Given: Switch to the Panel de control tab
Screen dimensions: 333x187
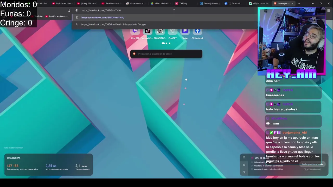Looking at the screenshot, I should 111,3.
